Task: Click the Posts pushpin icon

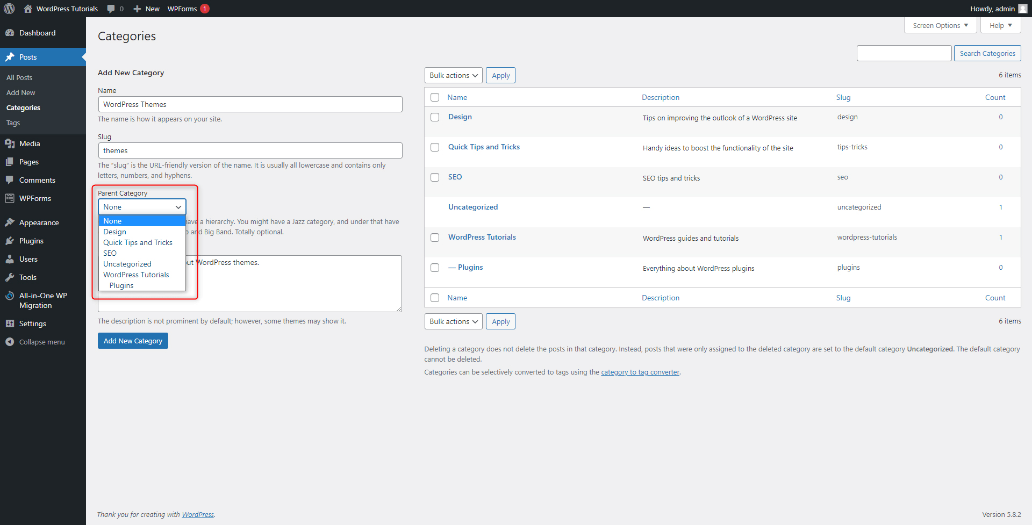Action: click(10, 57)
